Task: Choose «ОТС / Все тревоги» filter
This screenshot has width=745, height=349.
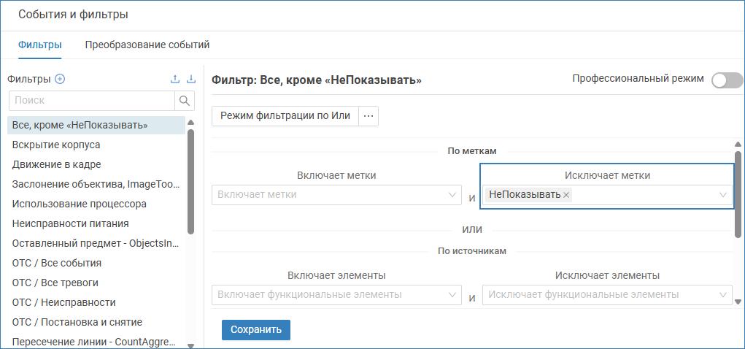Action: (55, 283)
